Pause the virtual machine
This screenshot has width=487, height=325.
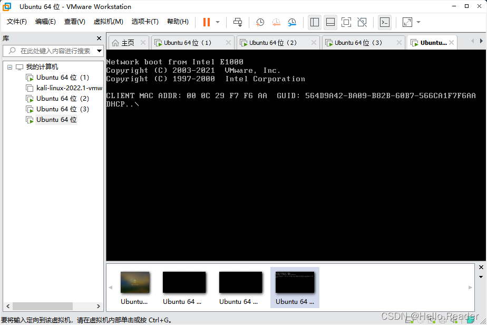(207, 22)
